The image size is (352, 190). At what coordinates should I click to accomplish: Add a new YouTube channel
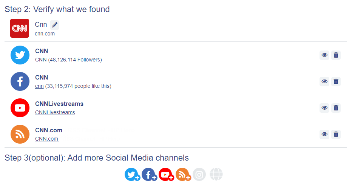(x=166, y=174)
